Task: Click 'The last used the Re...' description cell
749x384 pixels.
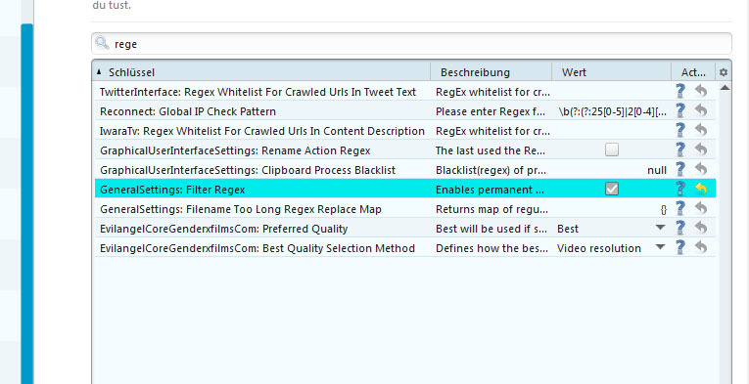Action: (491, 150)
